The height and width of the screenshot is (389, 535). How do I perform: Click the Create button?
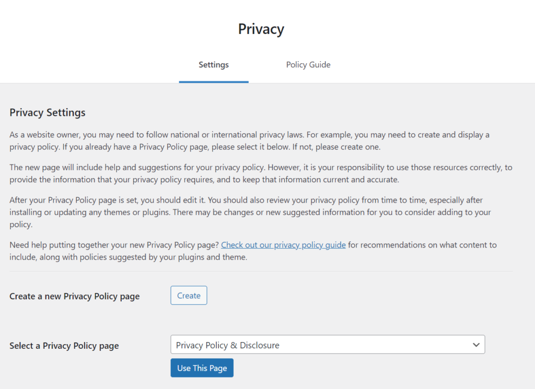[x=189, y=295]
